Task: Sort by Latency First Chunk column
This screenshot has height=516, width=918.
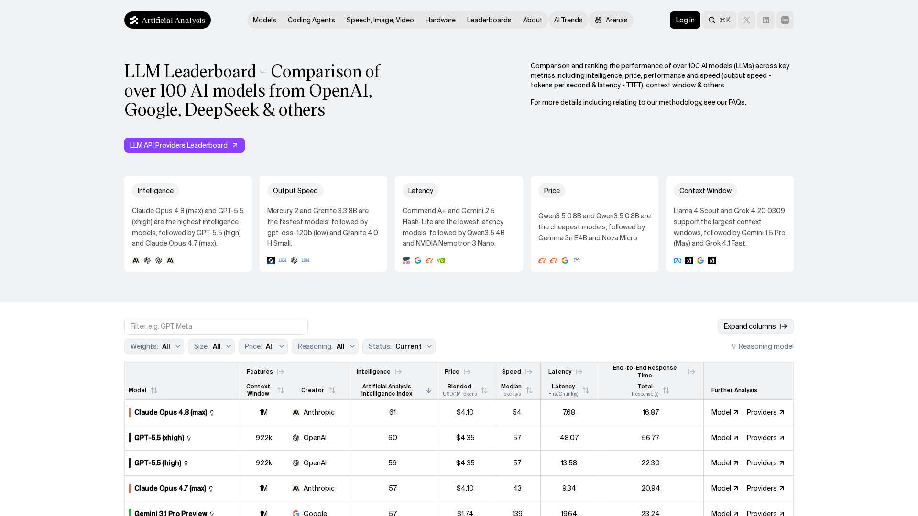Action: [x=586, y=390]
